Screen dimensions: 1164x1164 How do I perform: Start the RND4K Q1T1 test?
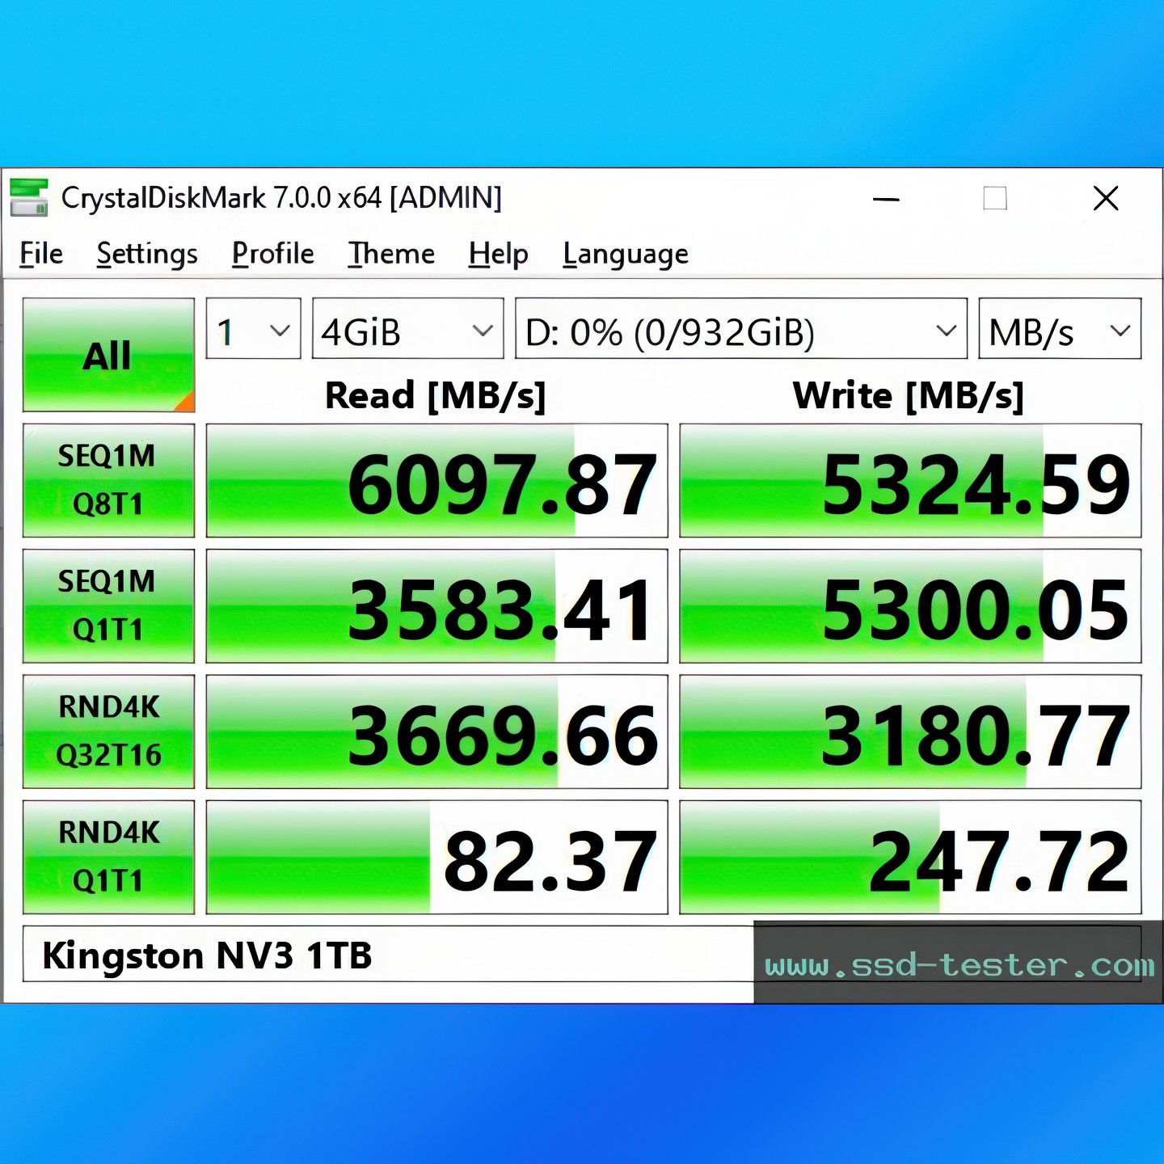point(108,857)
